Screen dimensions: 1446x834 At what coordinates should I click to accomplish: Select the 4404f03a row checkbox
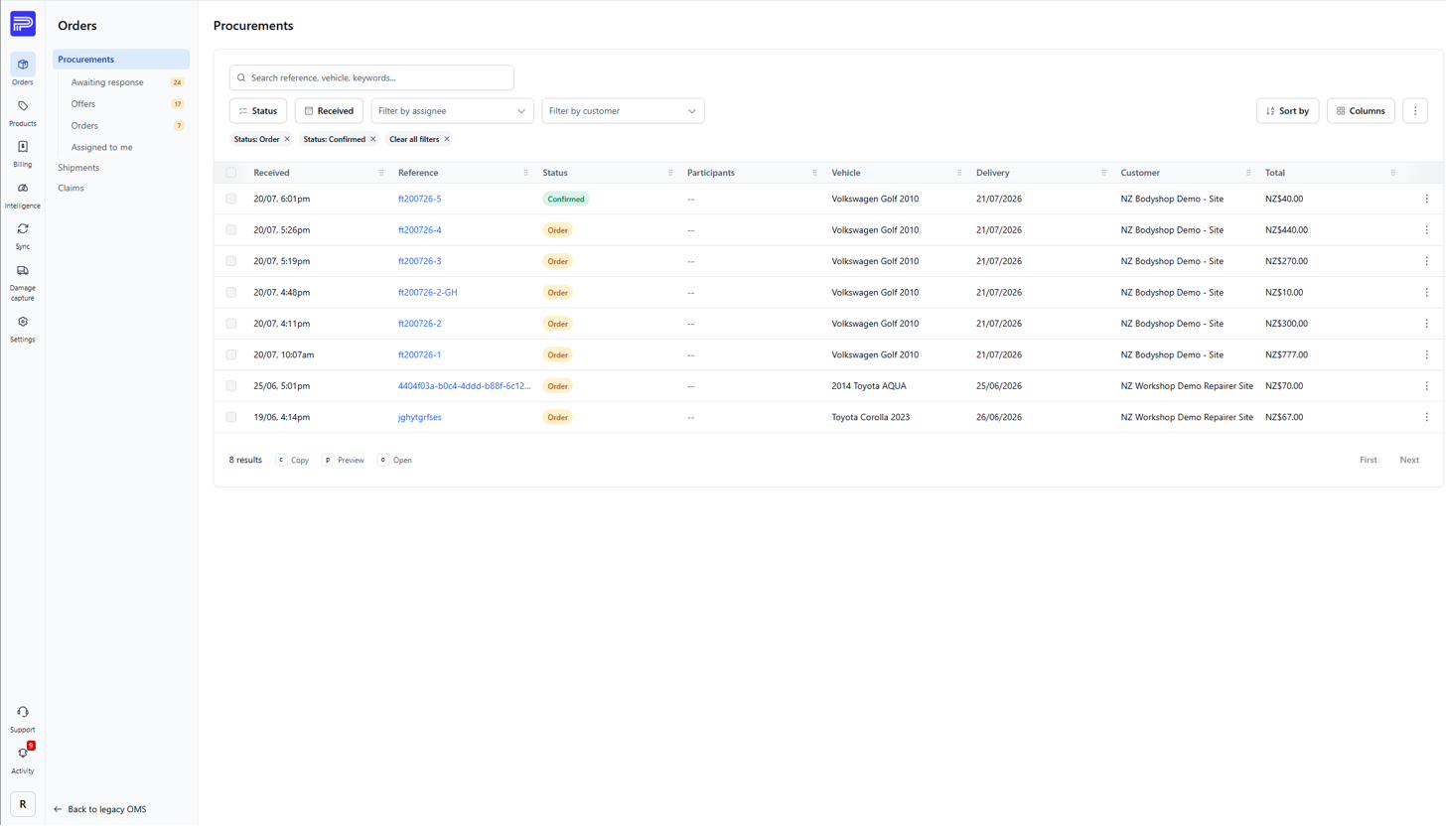(231, 386)
